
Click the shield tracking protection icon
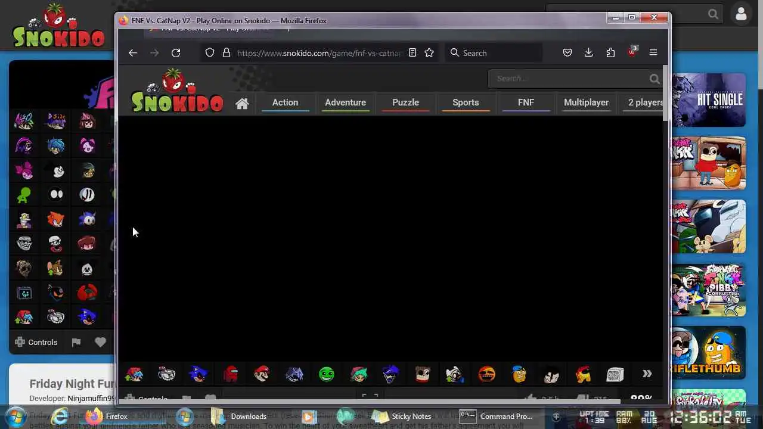(x=210, y=53)
